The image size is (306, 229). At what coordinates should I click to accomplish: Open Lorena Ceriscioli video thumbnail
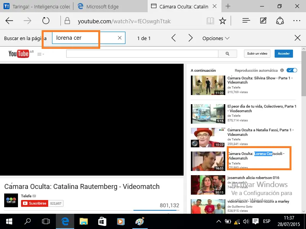(208, 161)
